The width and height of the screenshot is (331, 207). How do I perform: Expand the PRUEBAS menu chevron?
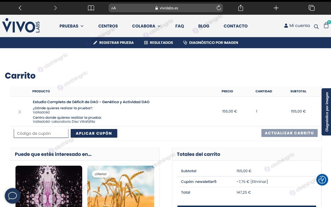pyautogui.click(x=82, y=26)
